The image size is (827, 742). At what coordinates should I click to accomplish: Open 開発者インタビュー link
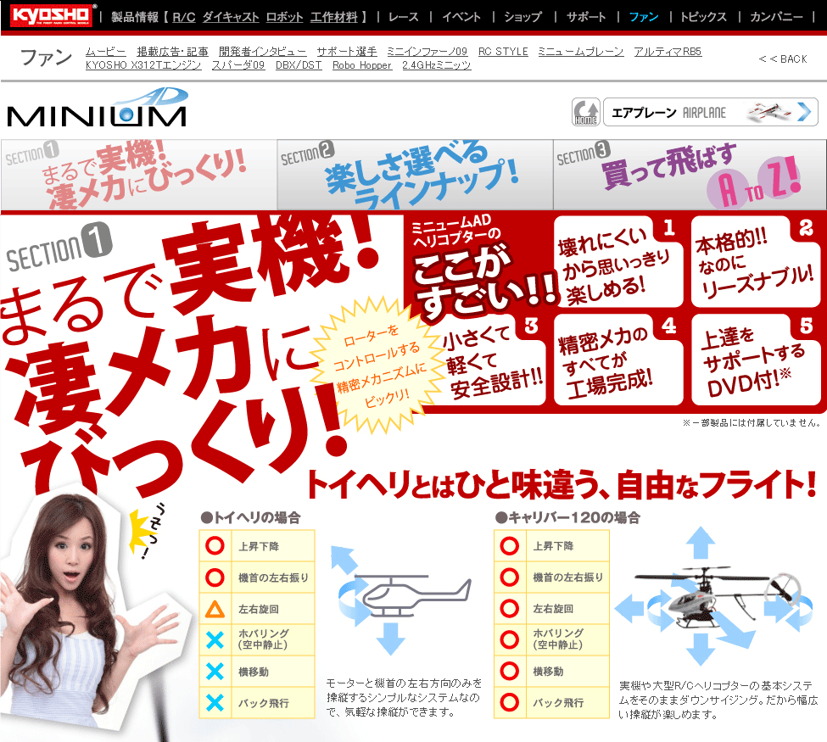263,52
